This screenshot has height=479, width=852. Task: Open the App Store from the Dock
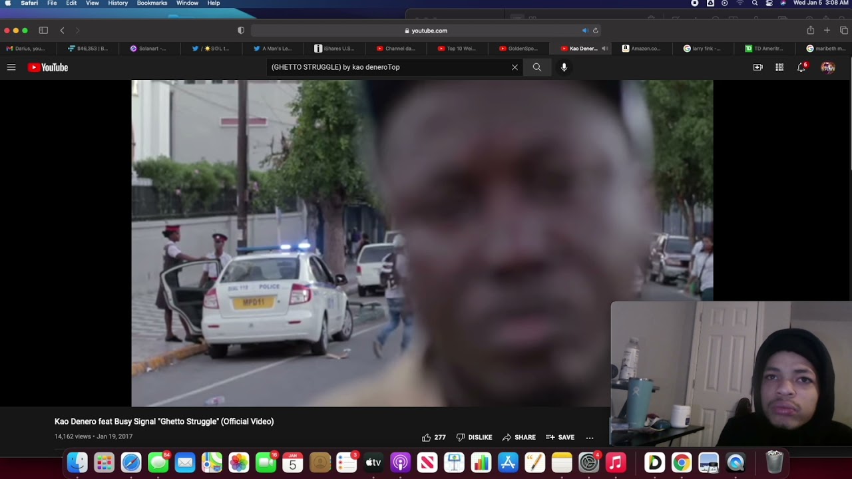coord(508,462)
